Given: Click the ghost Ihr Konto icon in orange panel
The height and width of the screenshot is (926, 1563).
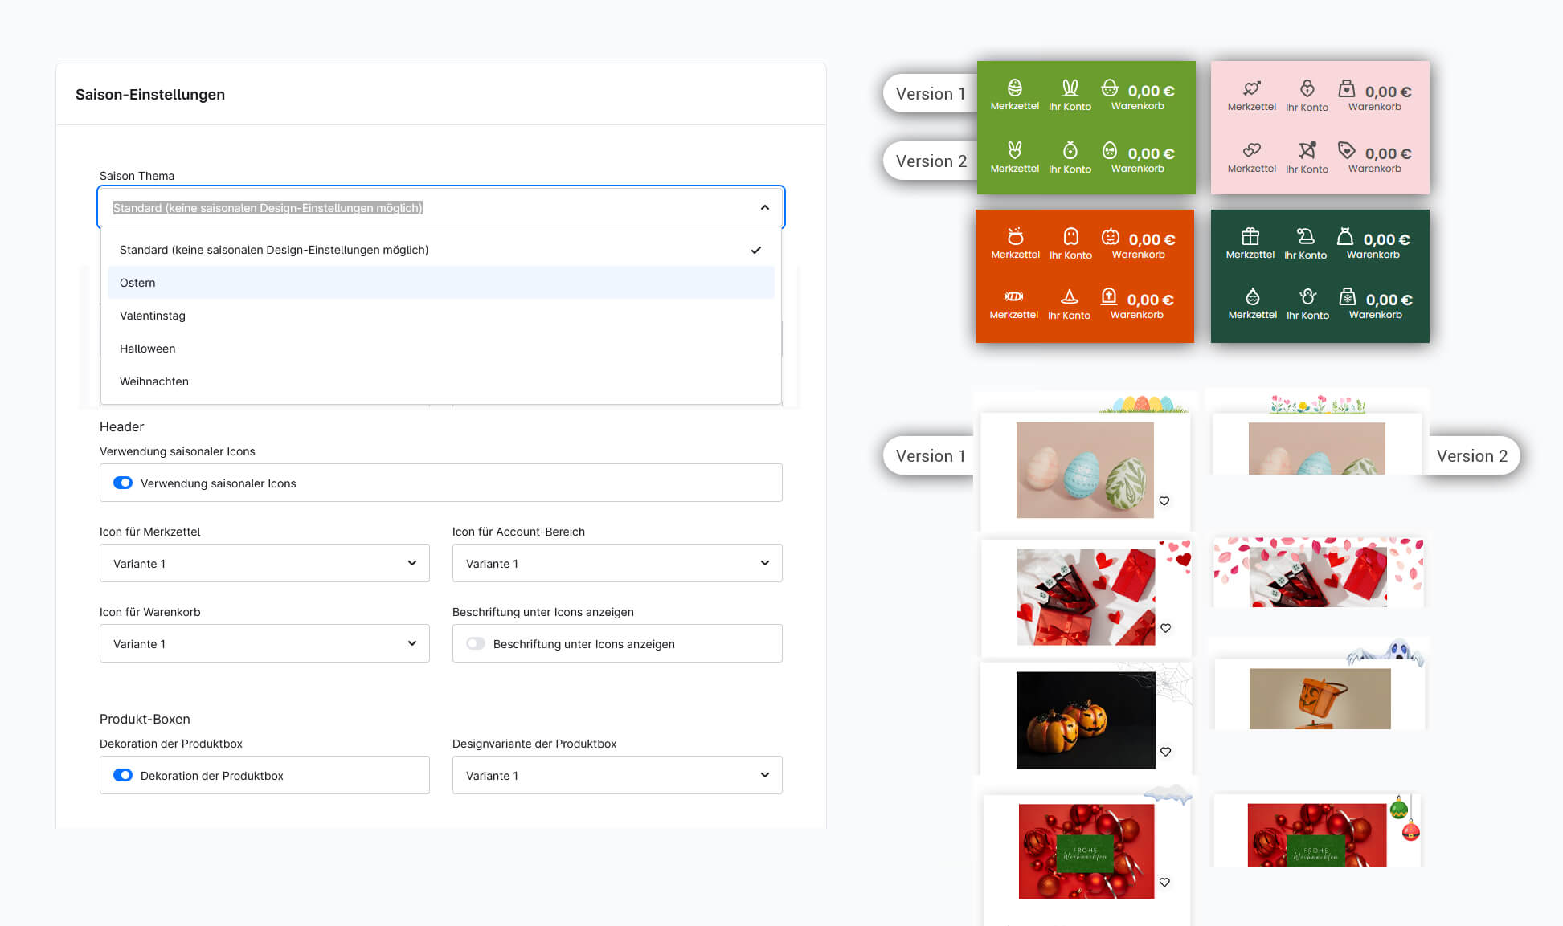Looking at the screenshot, I should [1070, 236].
